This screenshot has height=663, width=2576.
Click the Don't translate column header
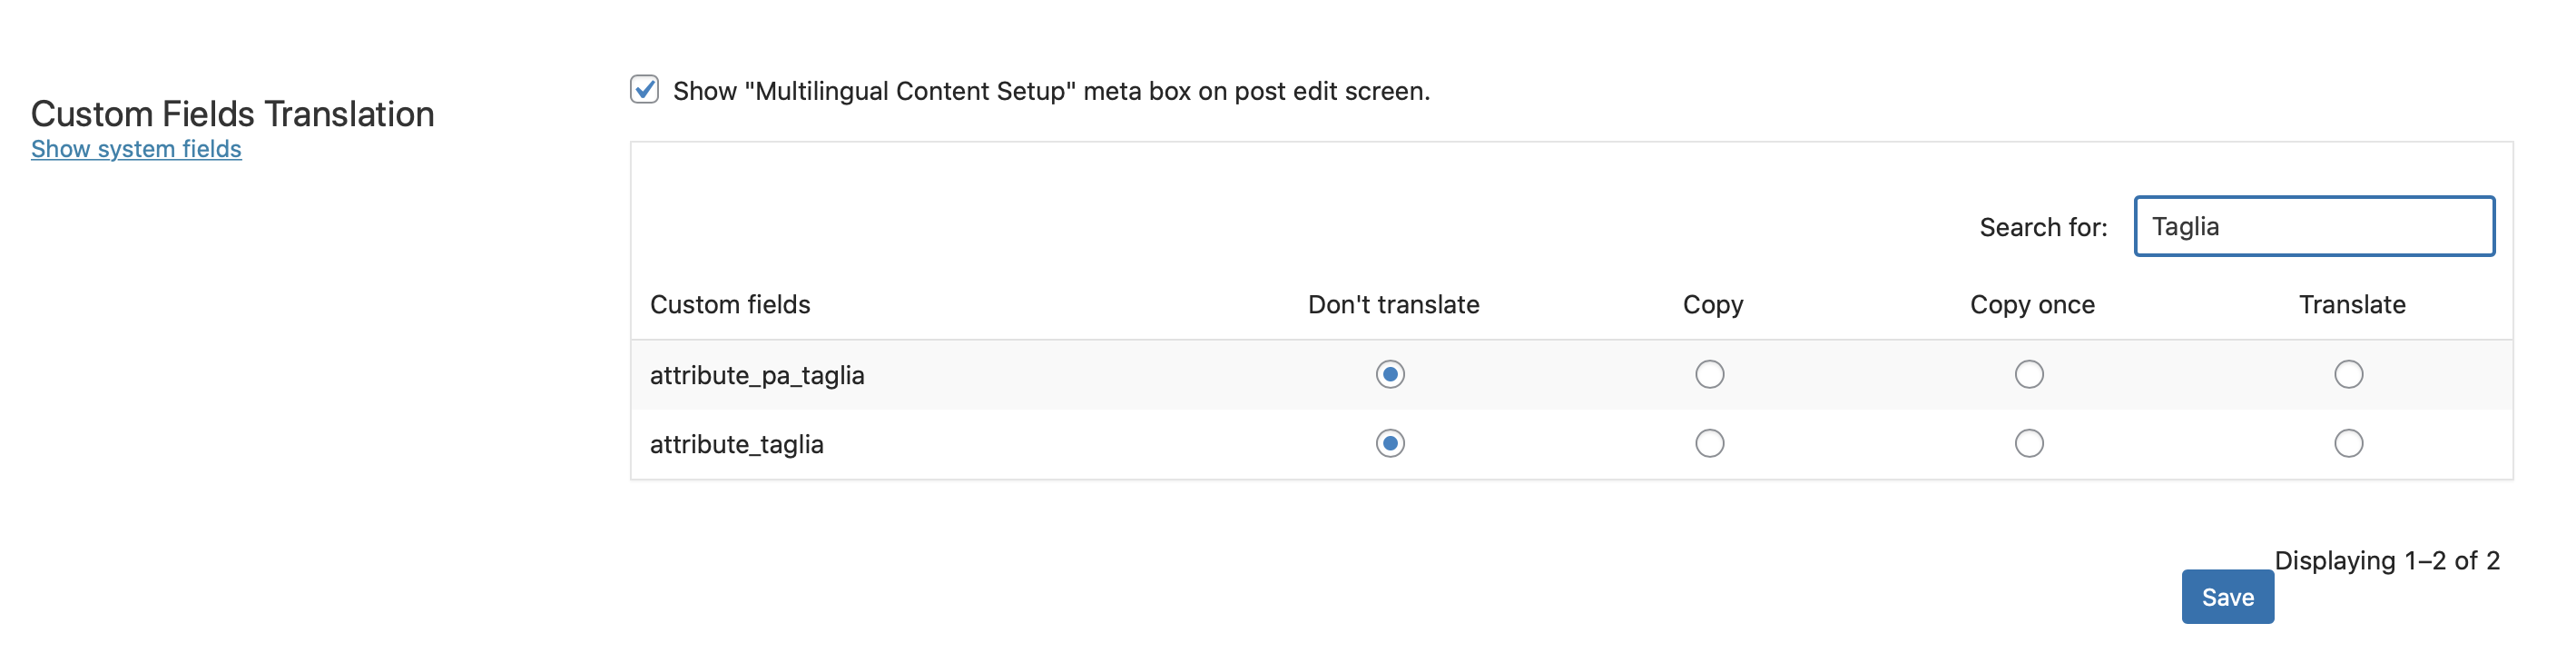(x=1393, y=304)
